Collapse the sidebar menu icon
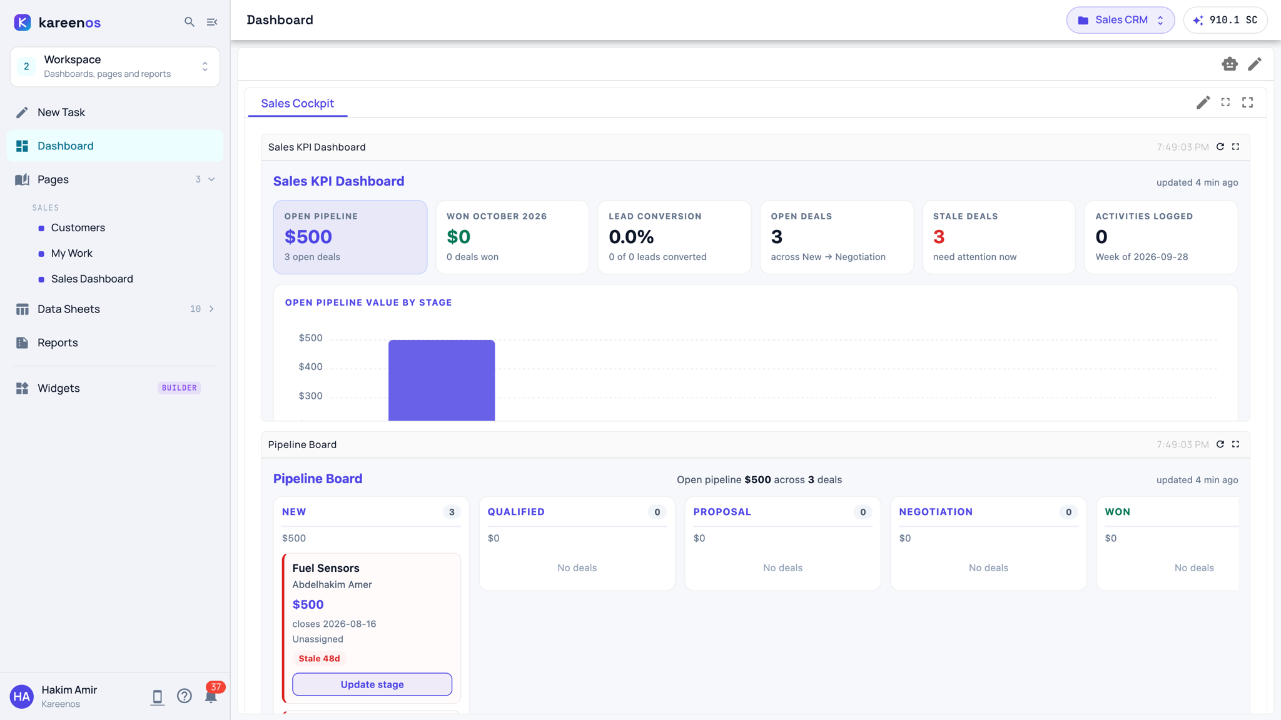Screen dimensions: 1281x720 (x=212, y=22)
